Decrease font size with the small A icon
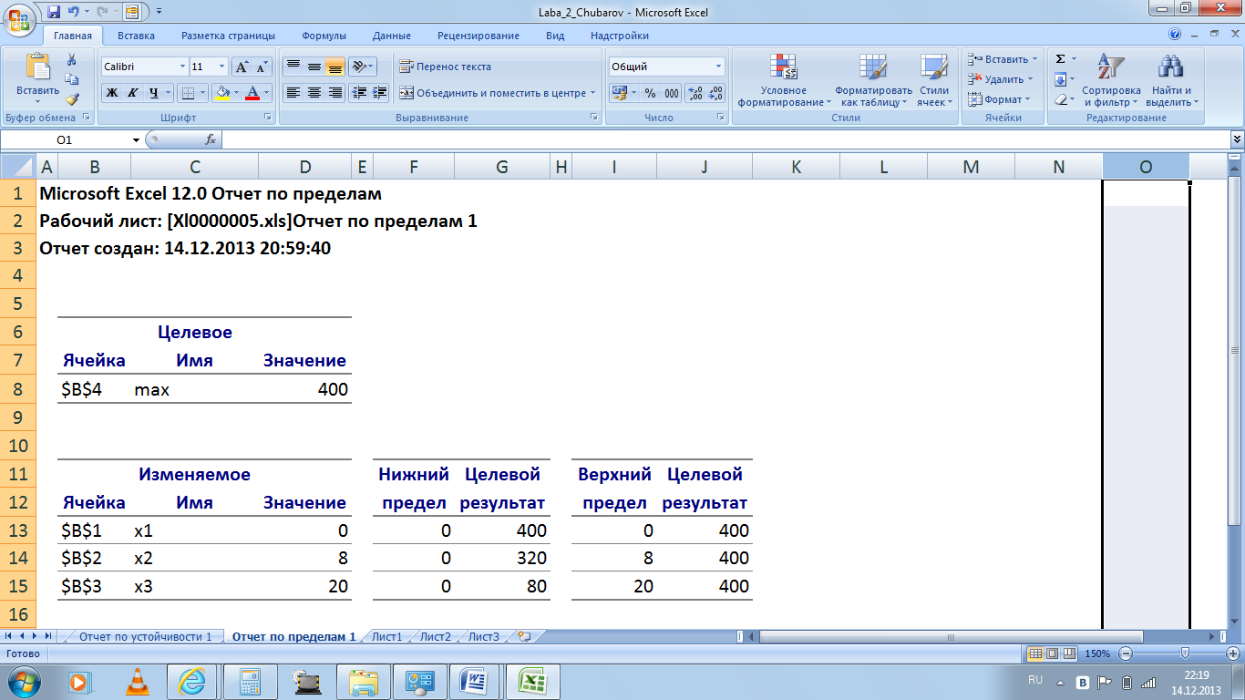Viewport: 1245px width, 700px height. tap(262, 67)
